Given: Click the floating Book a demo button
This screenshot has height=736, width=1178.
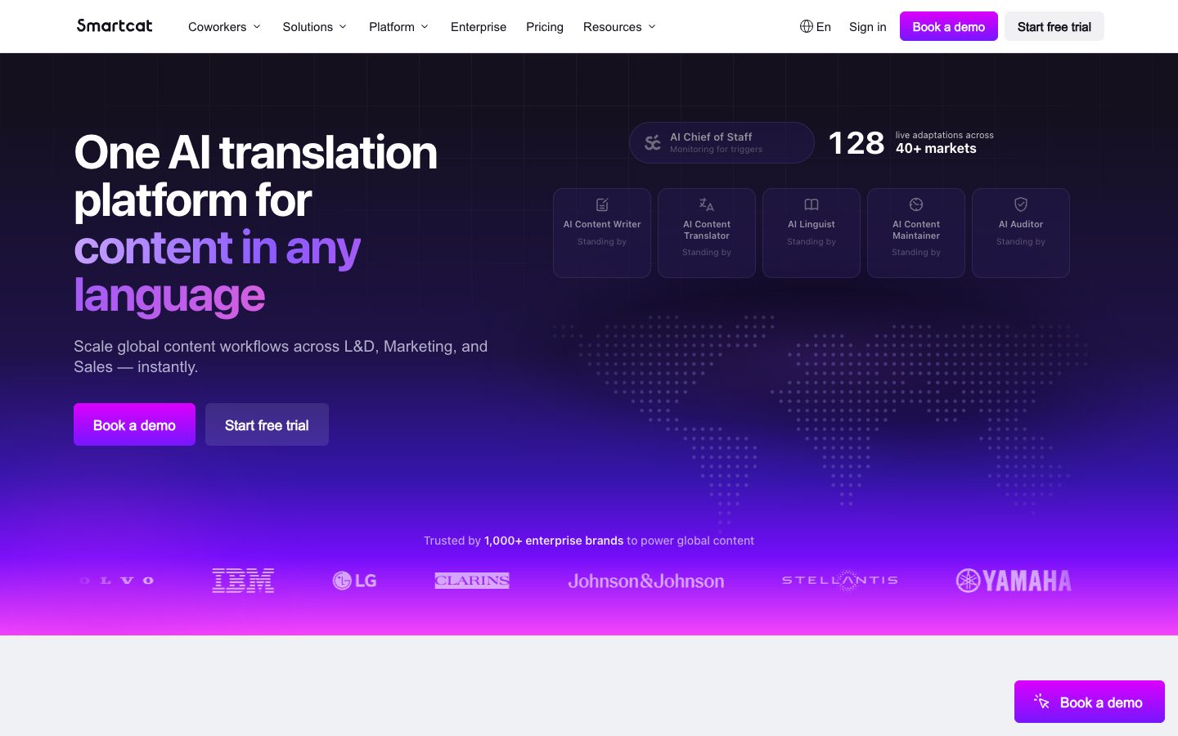Looking at the screenshot, I should pyautogui.click(x=1090, y=702).
